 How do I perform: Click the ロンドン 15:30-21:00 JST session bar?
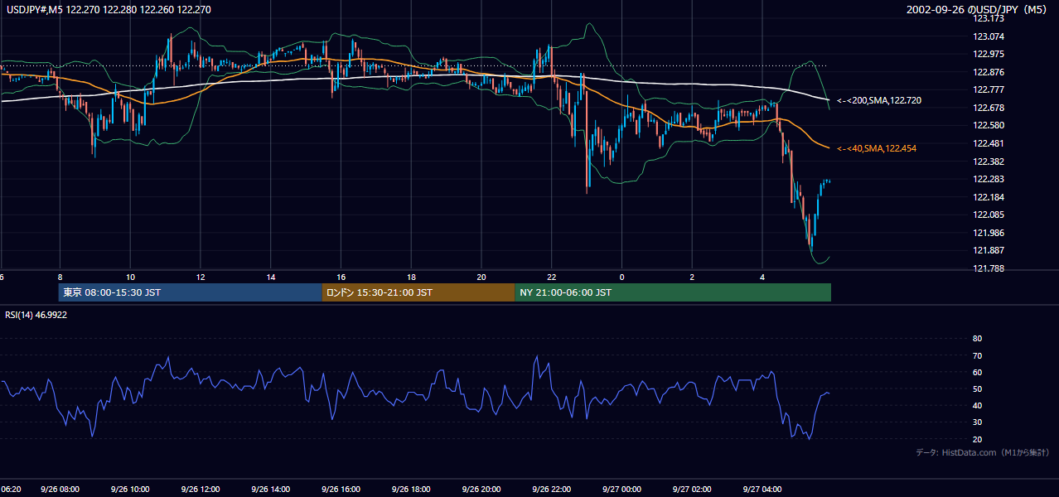[x=418, y=292]
